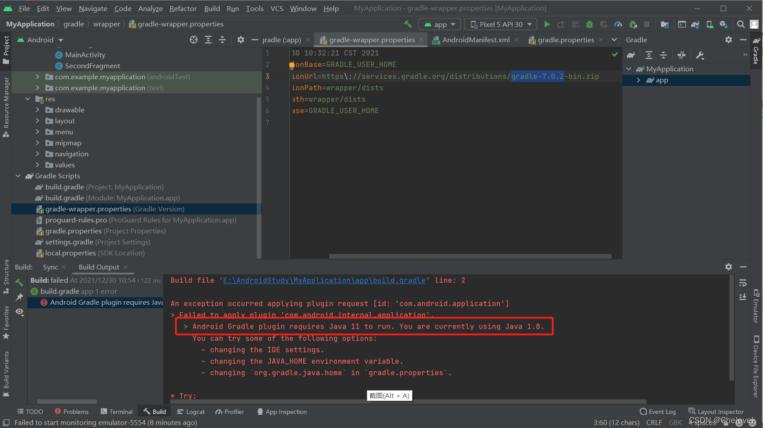Toggle the Emulator sidebar button
763x428 pixels.
(756, 306)
